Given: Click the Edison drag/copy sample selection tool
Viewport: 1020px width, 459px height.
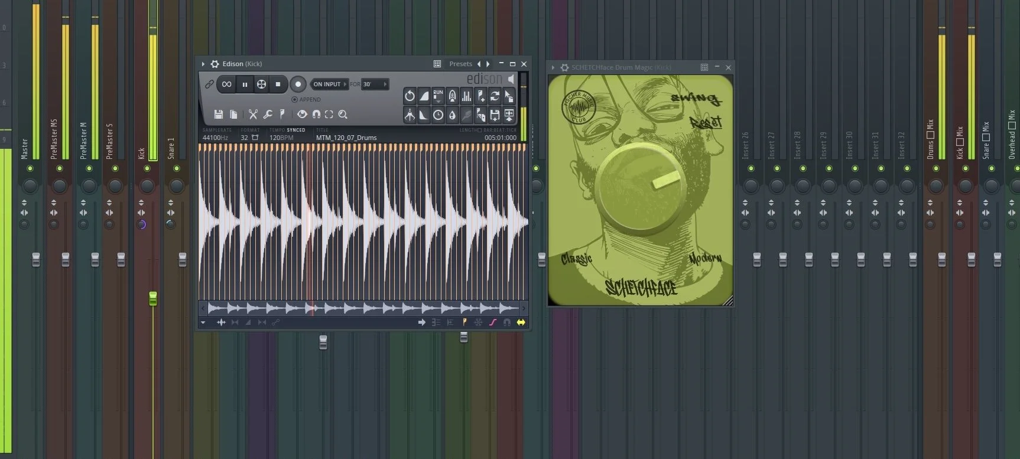Looking at the screenshot, I should pos(509,96).
